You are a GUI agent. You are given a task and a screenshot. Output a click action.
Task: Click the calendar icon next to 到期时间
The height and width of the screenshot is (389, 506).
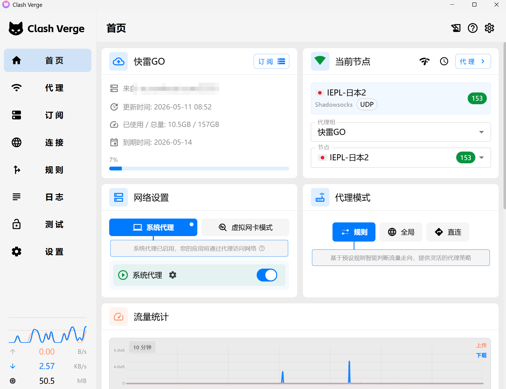pos(114,142)
